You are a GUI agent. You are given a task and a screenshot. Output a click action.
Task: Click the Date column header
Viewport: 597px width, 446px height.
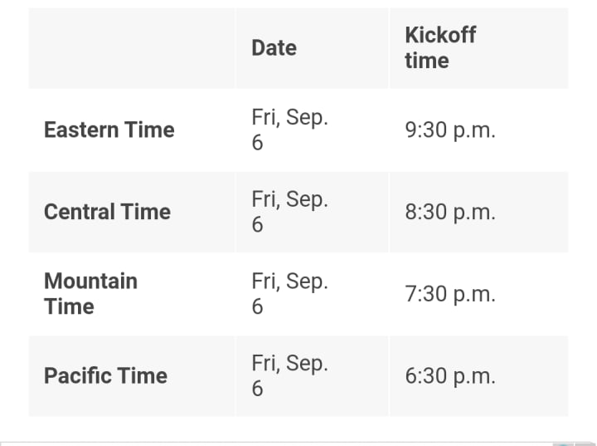274,48
